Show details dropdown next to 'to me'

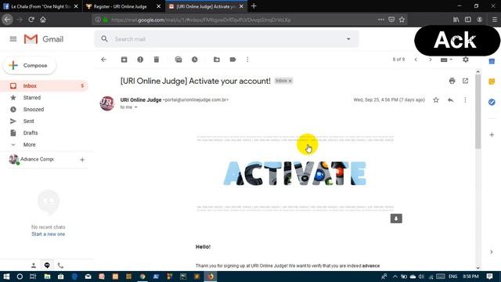tap(135, 107)
